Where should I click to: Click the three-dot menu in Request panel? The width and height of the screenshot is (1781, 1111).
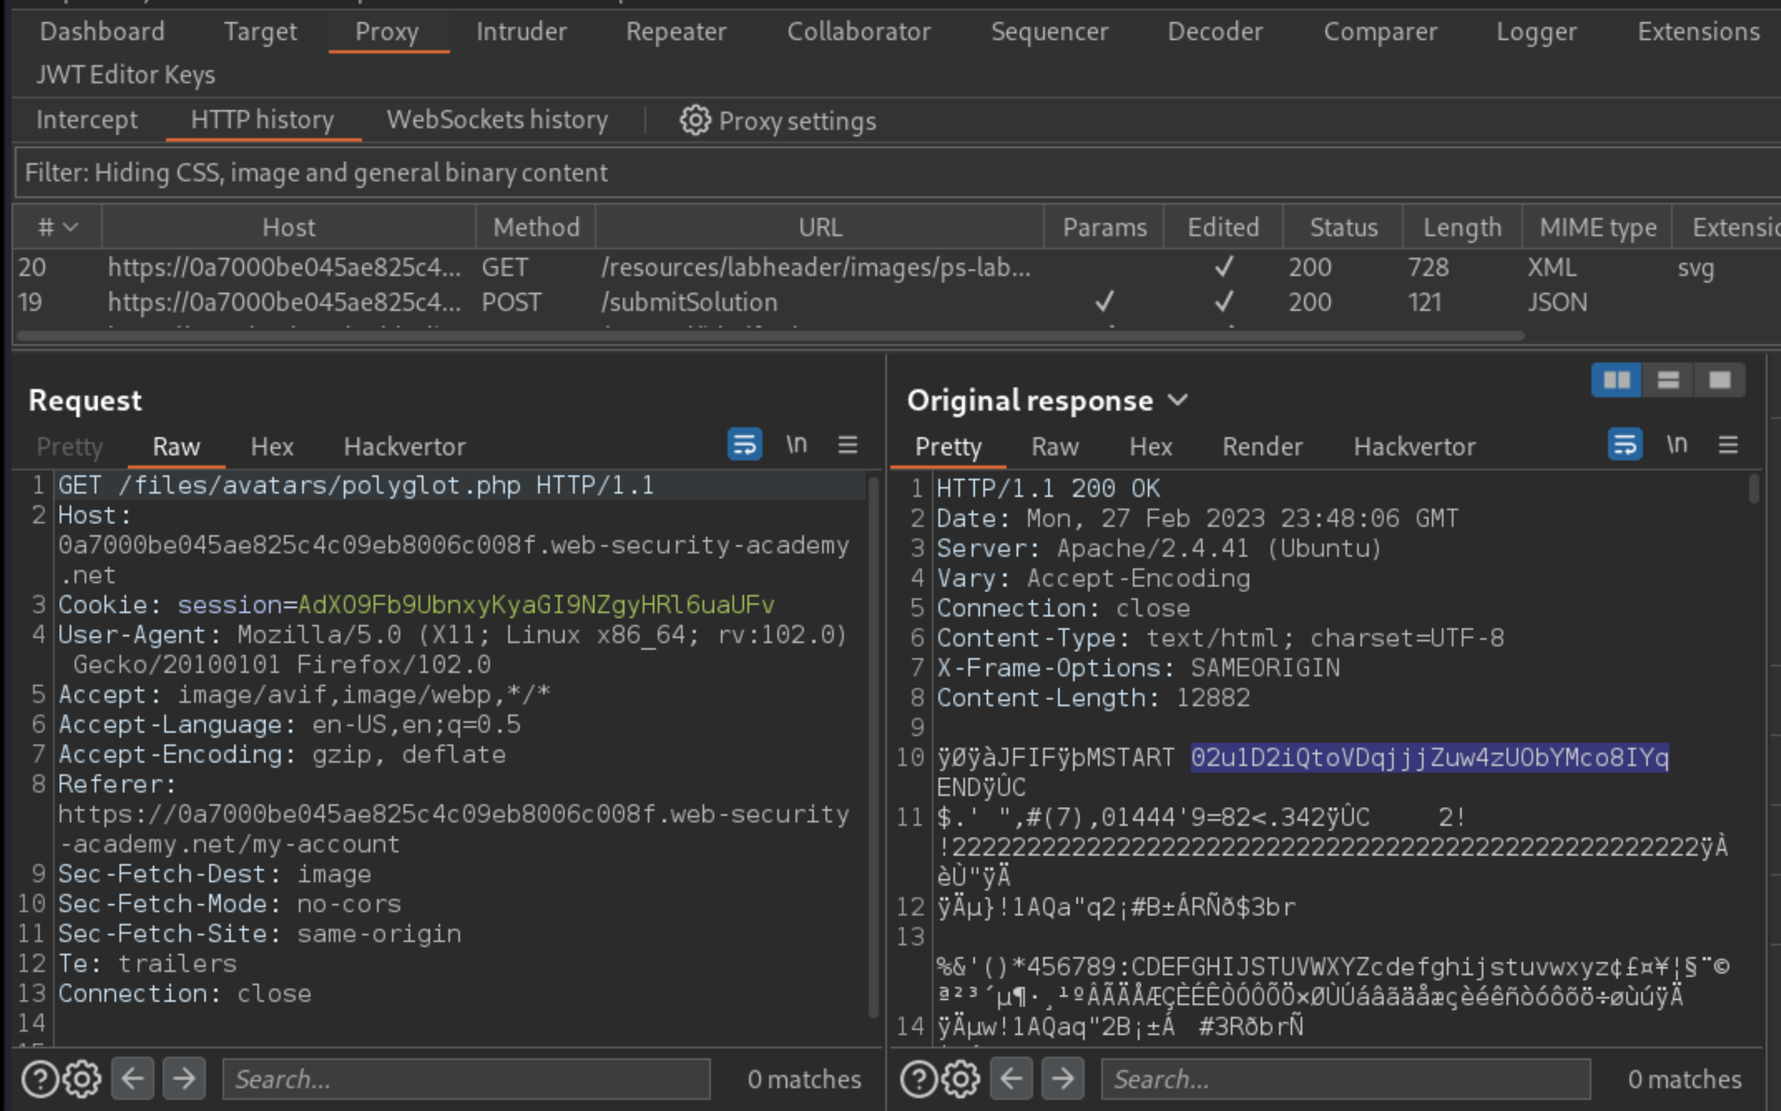click(847, 445)
